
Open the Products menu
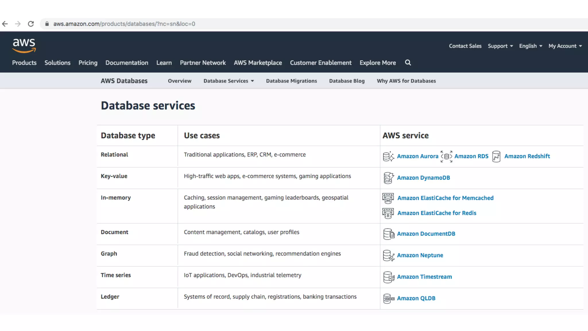pos(24,63)
